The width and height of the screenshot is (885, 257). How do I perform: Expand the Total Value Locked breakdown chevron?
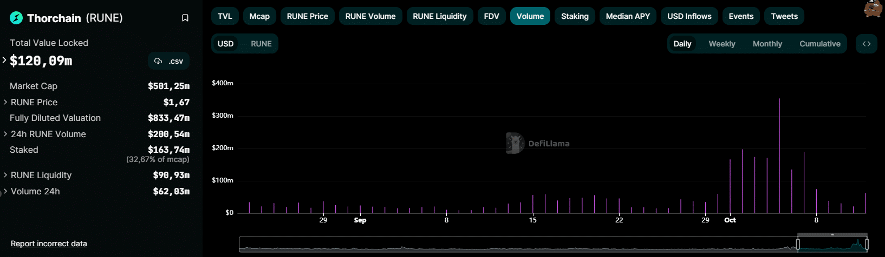pyautogui.click(x=4, y=60)
